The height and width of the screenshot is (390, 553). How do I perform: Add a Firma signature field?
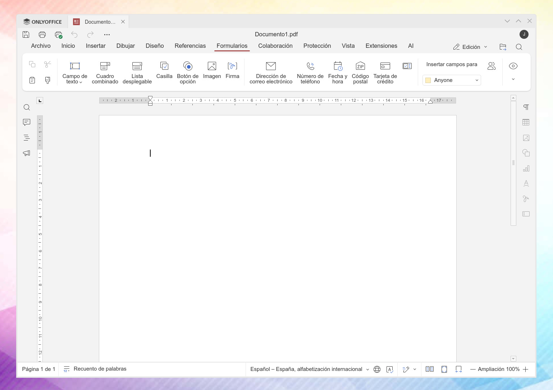pos(232,72)
